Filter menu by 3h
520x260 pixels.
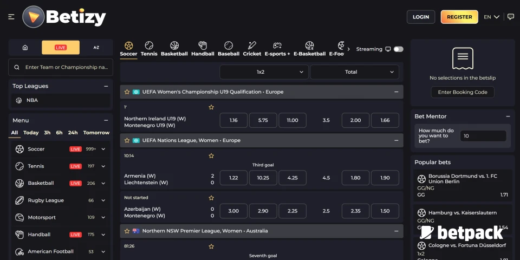pos(48,133)
